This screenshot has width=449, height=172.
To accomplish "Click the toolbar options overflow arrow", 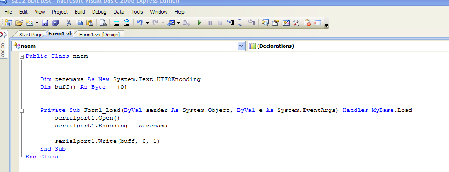I will point(327,25).
